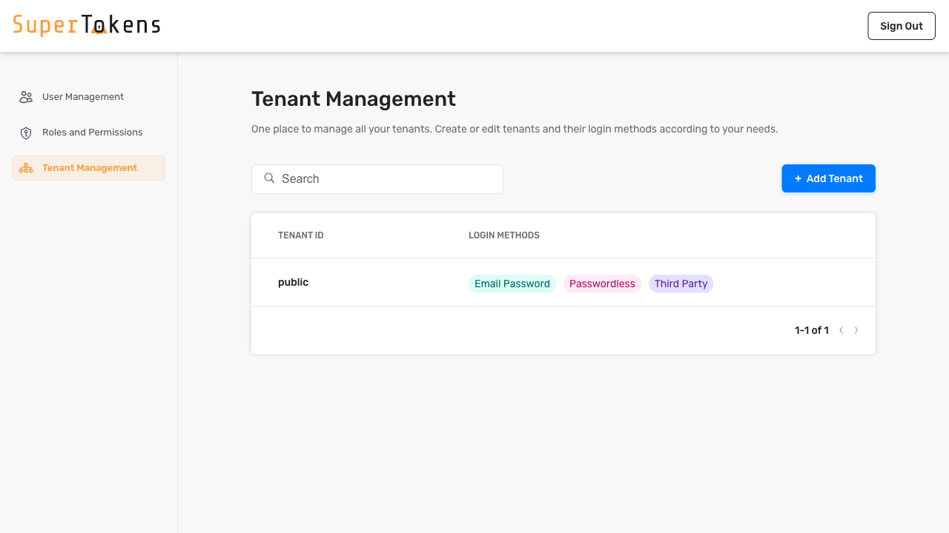949x533 pixels.
Task: Click the User Management people icon
Action: pos(26,96)
